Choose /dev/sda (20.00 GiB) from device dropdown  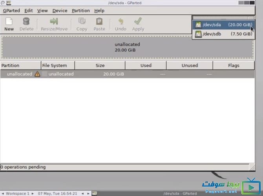(x=223, y=25)
